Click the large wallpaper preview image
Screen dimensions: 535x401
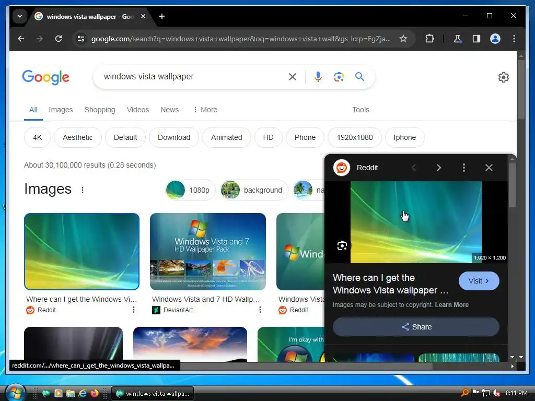(x=416, y=222)
